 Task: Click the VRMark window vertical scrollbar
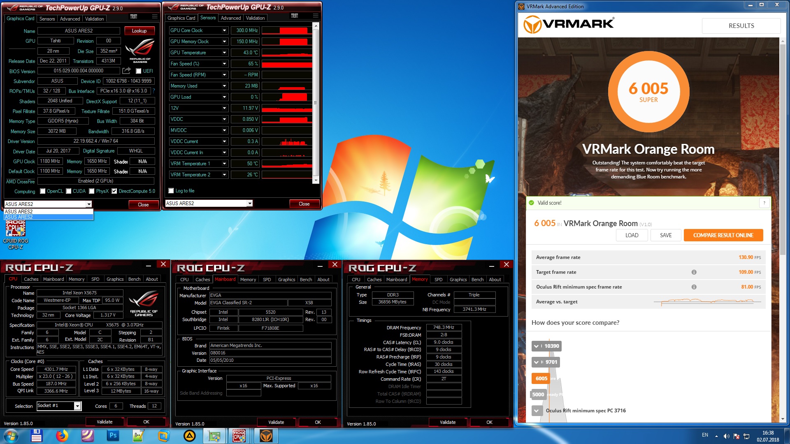click(783, 230)
